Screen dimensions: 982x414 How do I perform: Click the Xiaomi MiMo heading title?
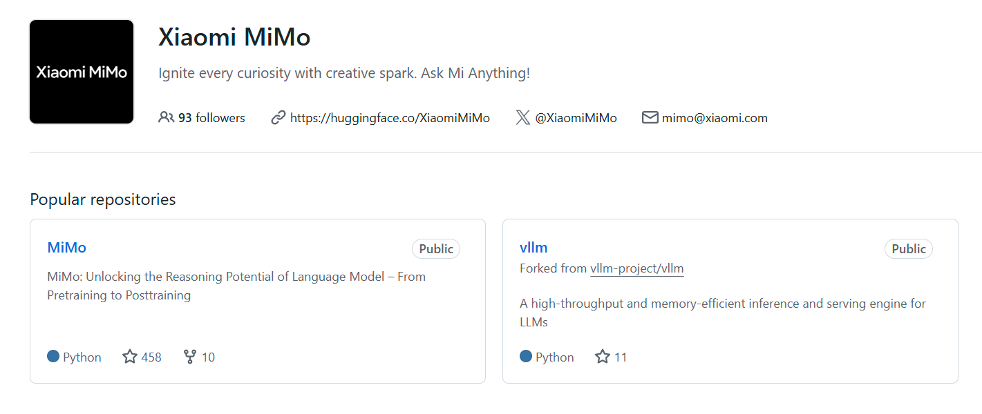234,37
